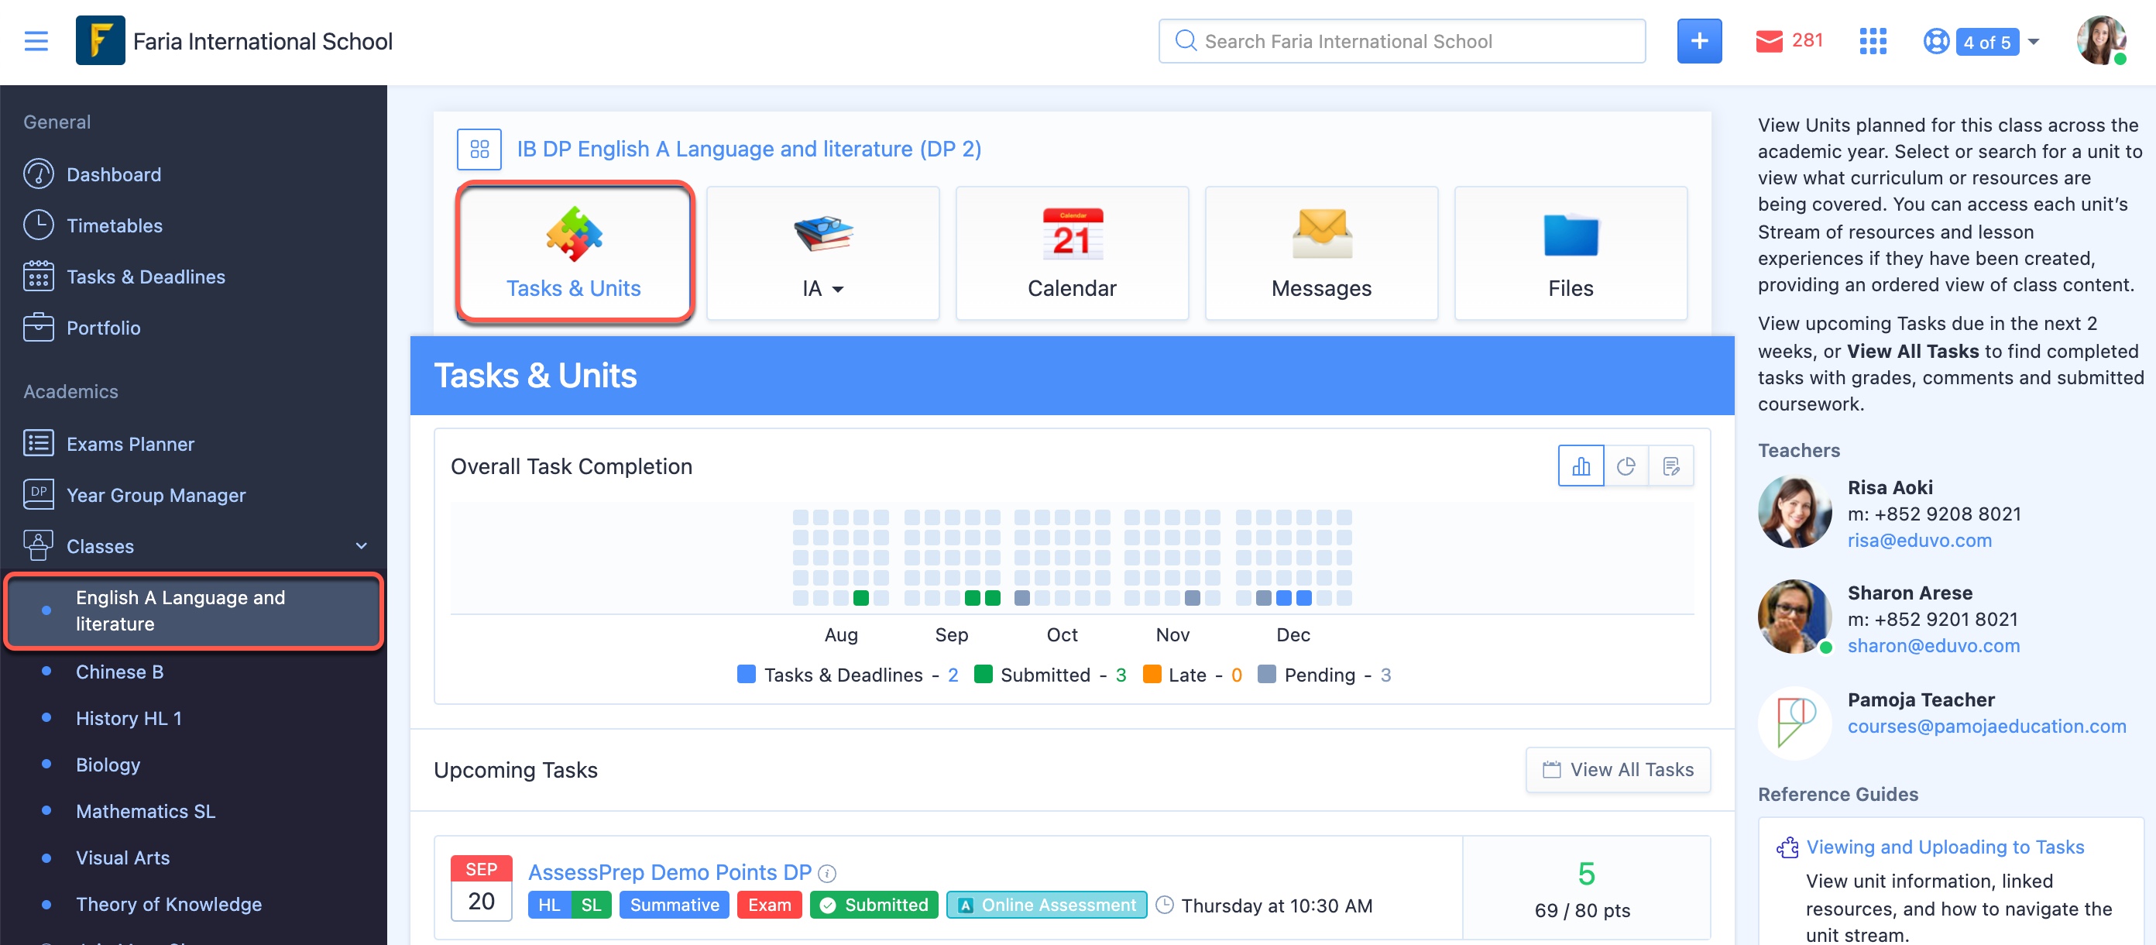Open the IA dropdown arrow

pyautogui.click(x=838, y=290)
